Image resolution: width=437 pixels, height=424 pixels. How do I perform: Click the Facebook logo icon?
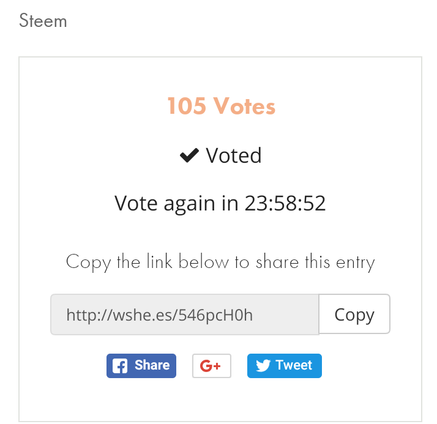click(120, 365)
